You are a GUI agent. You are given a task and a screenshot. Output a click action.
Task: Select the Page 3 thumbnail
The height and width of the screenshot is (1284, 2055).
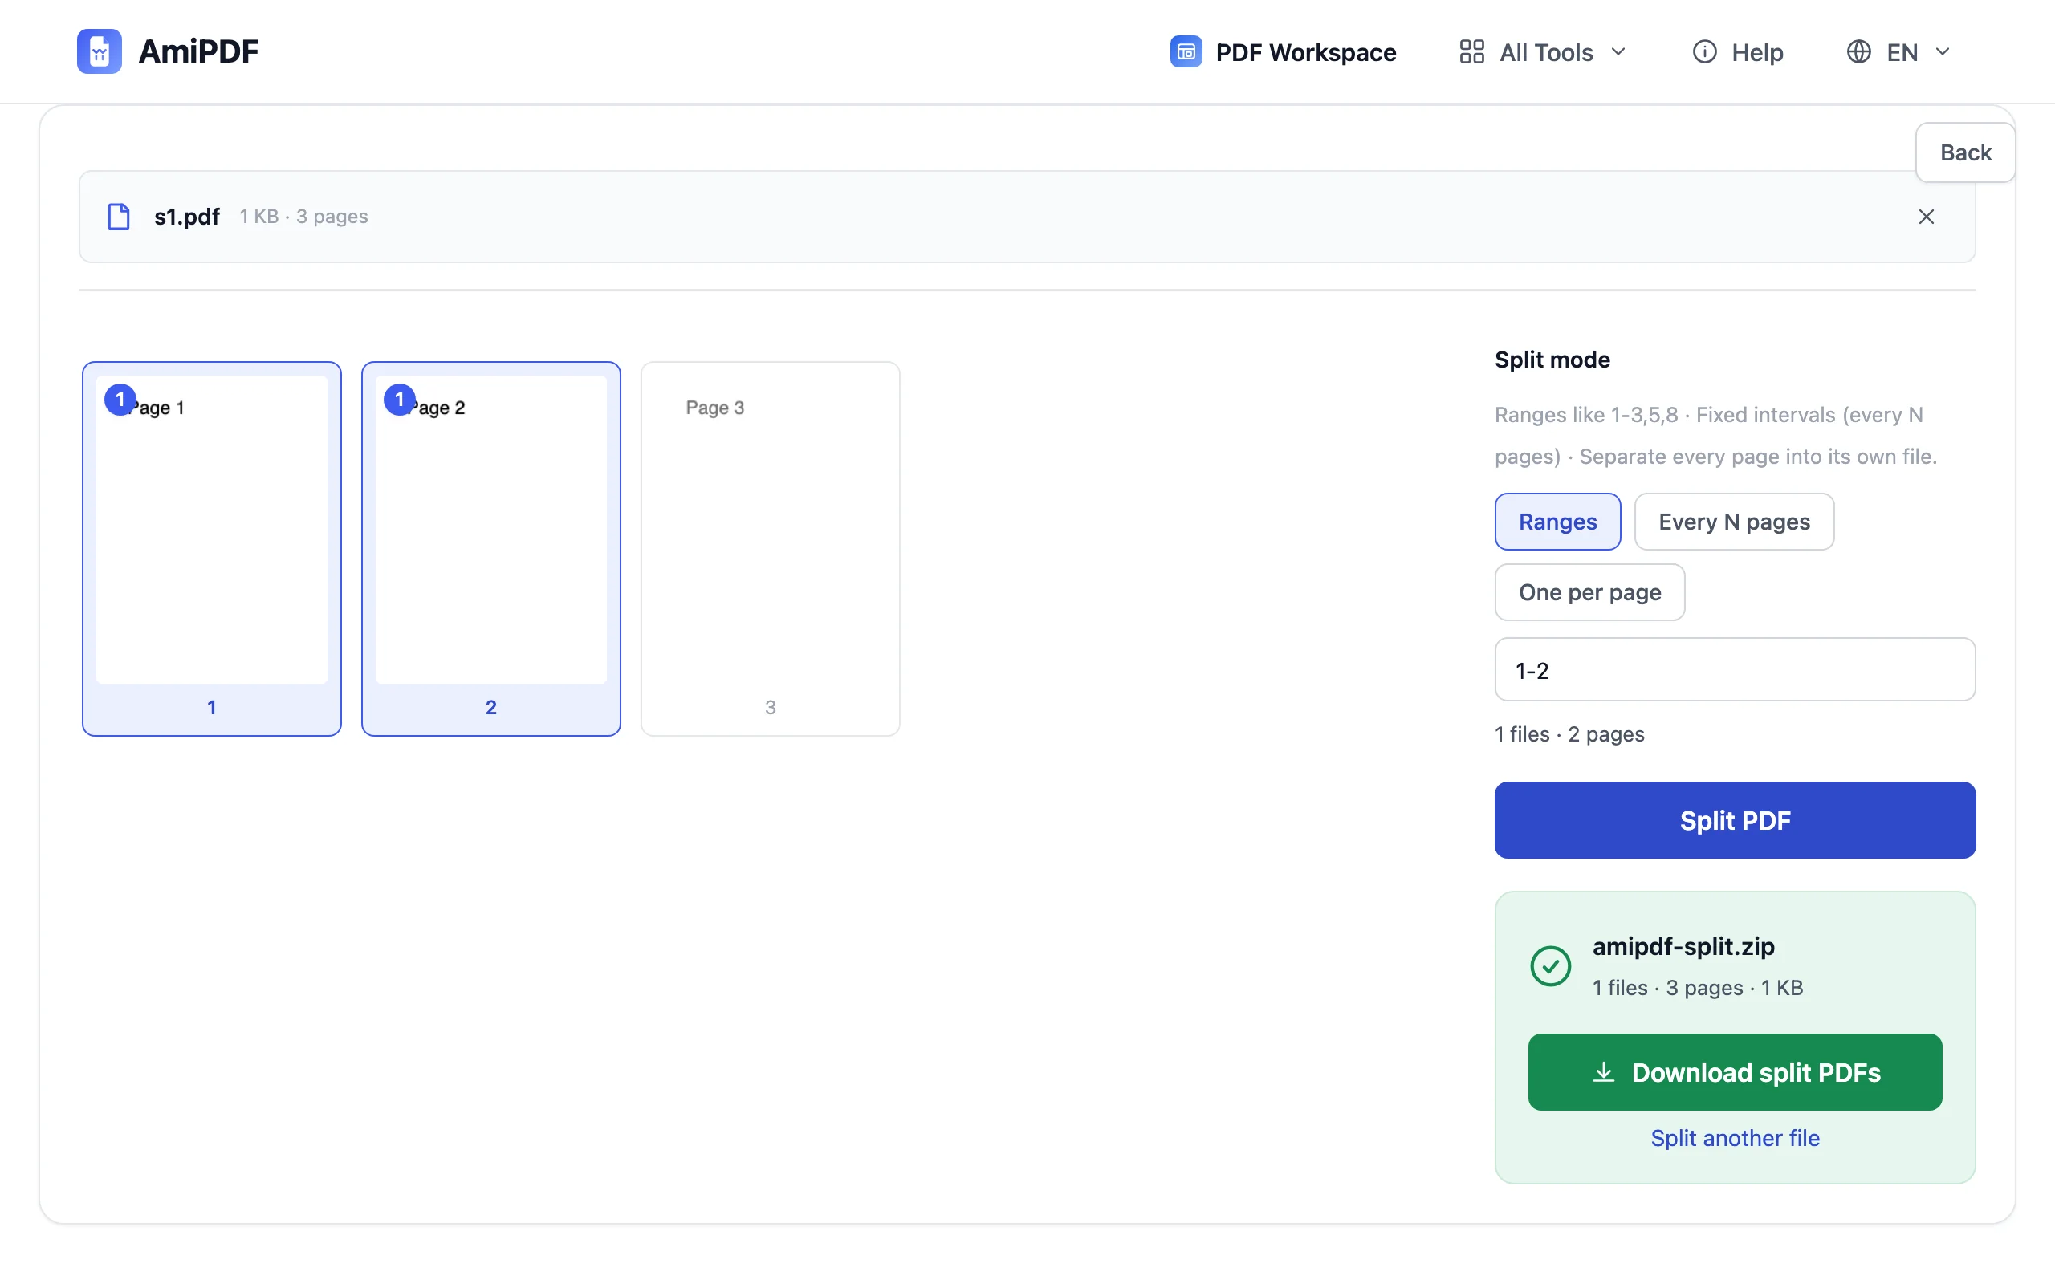[x=770, y=549]
